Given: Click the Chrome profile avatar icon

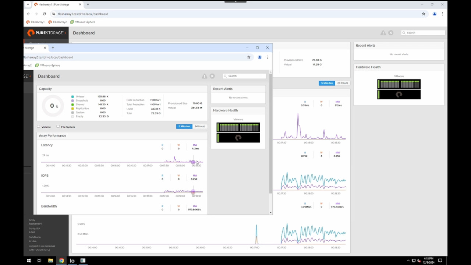Looking at the screenshot, I should [434, 14].
